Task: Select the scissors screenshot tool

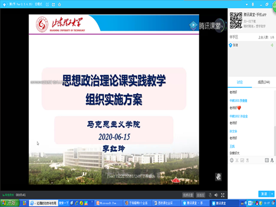Action: tap(237, 160)
